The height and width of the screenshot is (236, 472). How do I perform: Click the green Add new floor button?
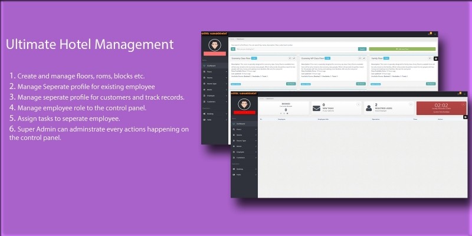402,48
